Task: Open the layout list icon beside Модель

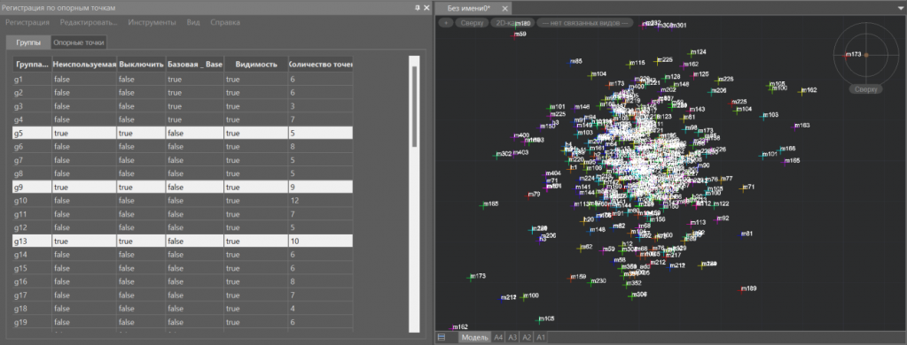Action: 442,337
